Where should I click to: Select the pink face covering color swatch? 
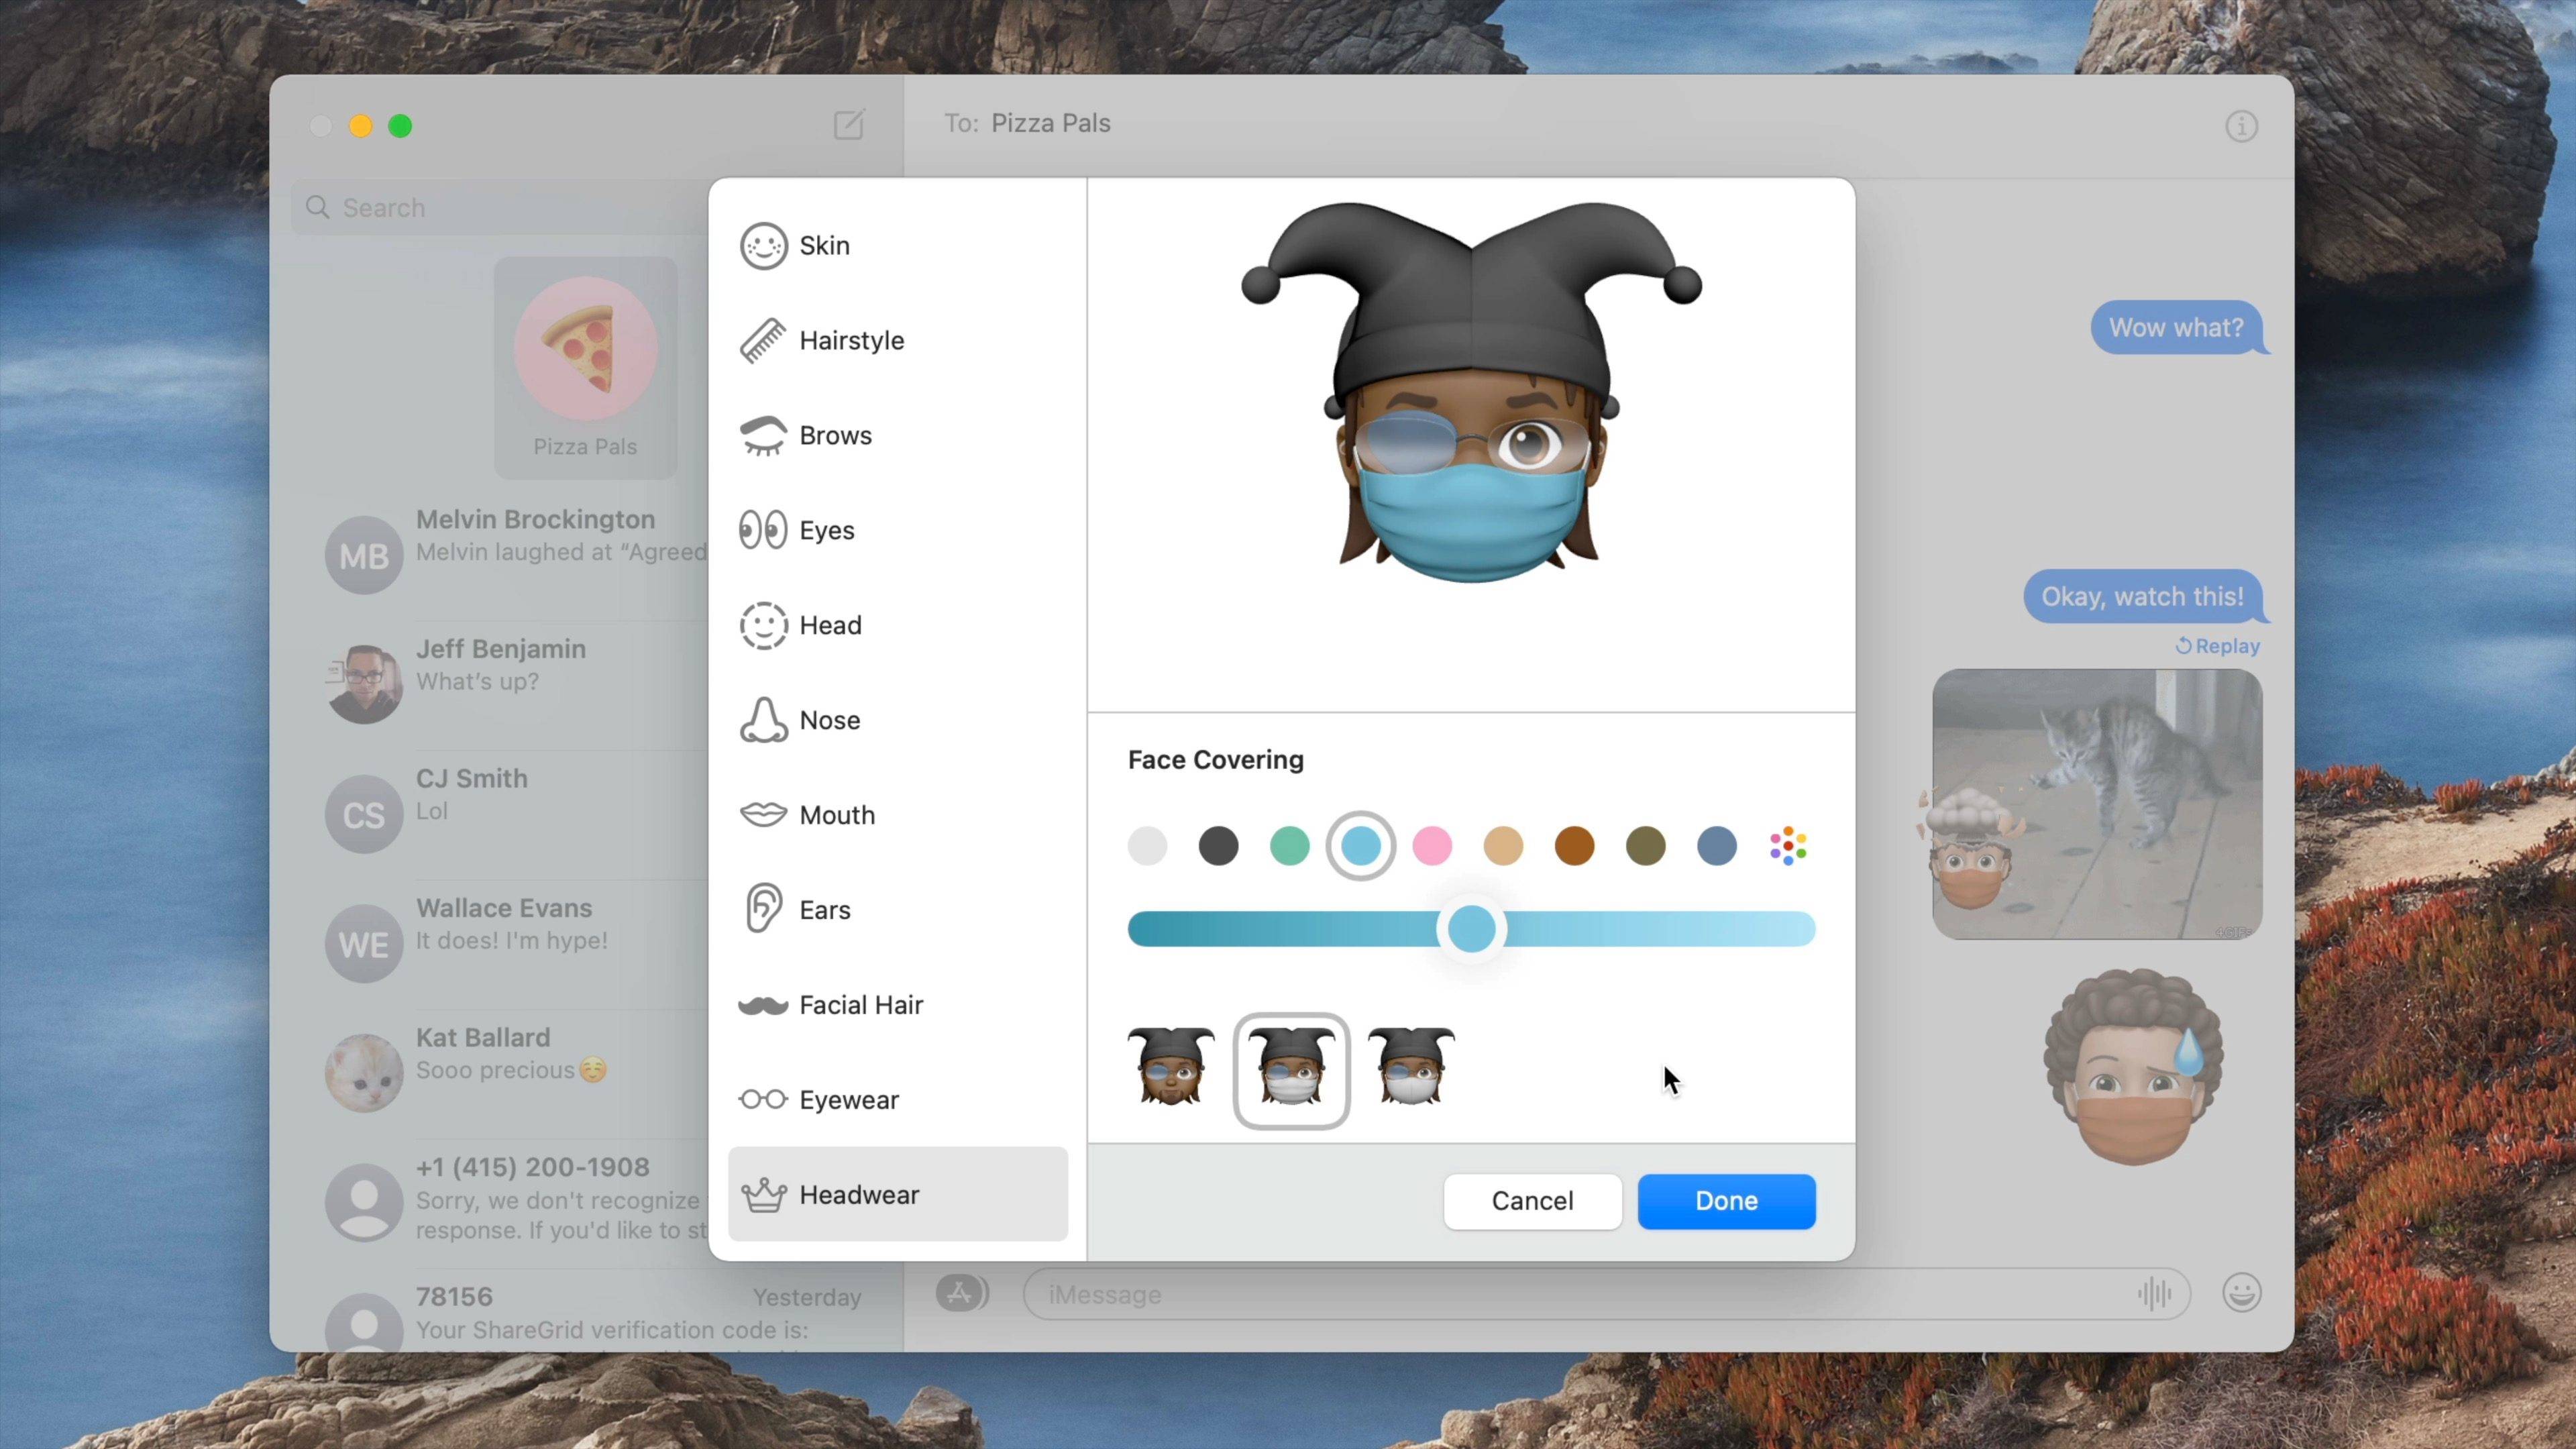pyautogui.click(x=1433, y=846)
